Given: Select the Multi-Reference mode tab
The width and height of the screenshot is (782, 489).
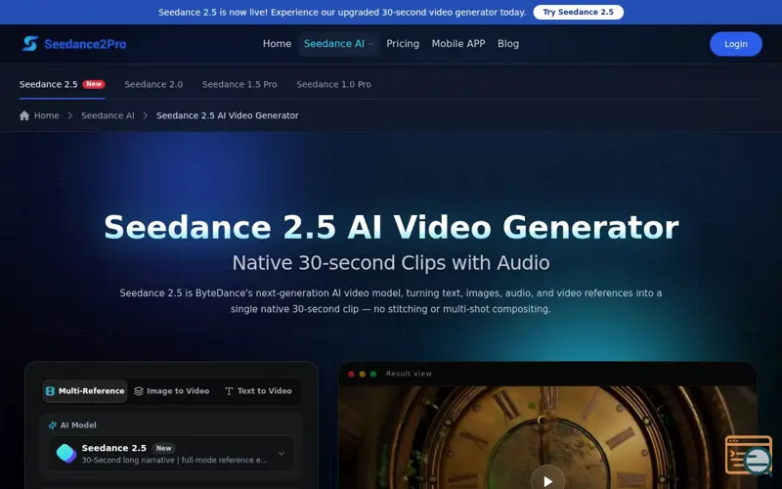Looking at the screenshot, I should pos(85,391).
